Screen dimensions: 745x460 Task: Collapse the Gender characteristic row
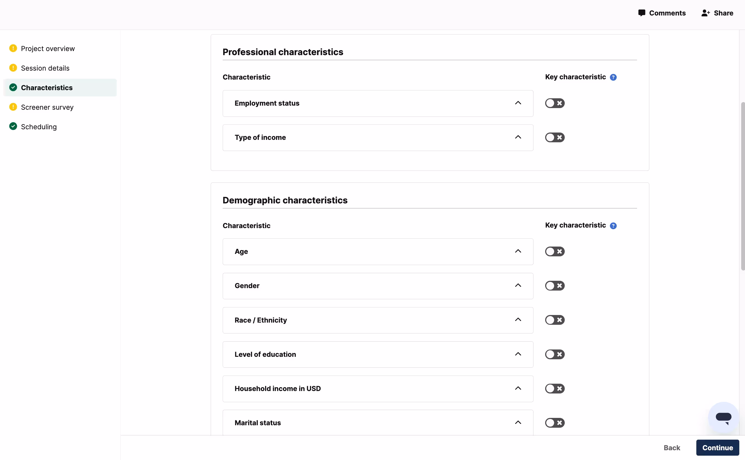[x=518, y=286]
